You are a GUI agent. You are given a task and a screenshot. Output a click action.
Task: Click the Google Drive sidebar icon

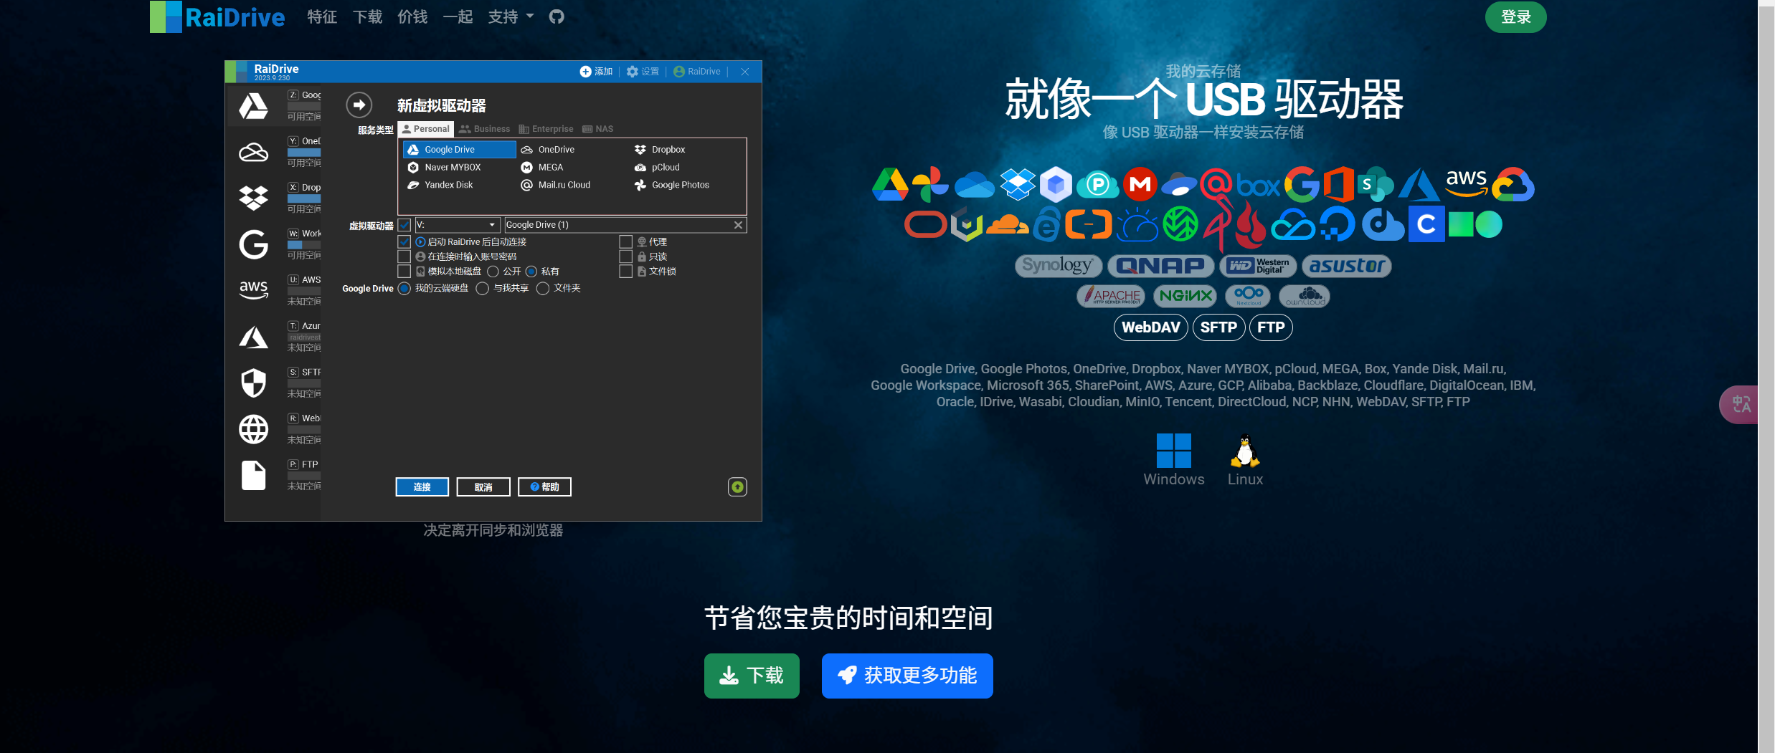[x=253, y=106]
